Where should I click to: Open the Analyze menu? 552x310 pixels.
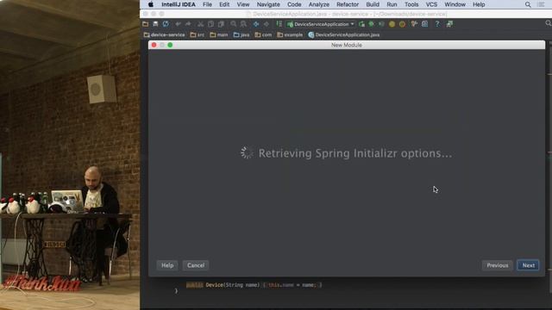tap(319, 4)
